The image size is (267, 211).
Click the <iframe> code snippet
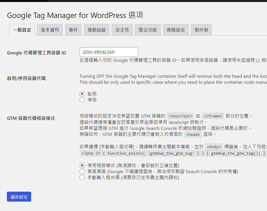[x=213, y=116]
